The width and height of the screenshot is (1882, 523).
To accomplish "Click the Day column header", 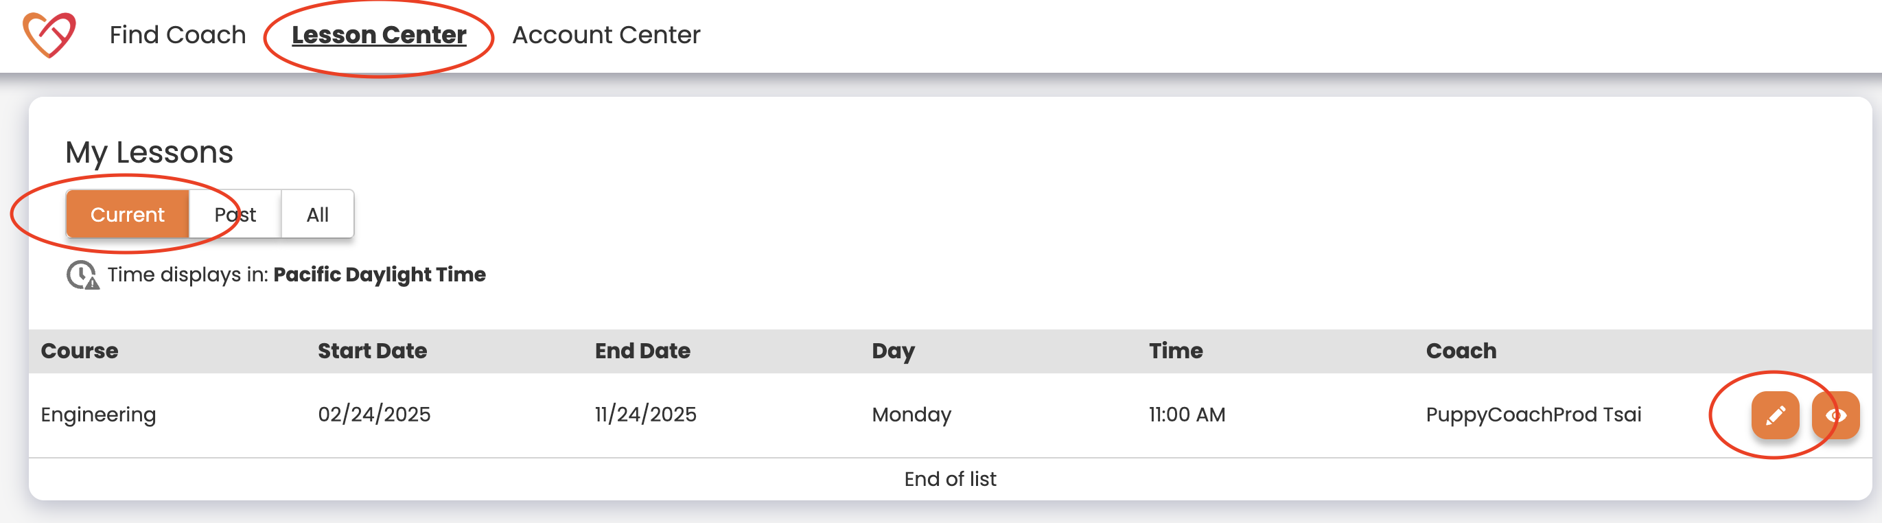I will 893,351.
